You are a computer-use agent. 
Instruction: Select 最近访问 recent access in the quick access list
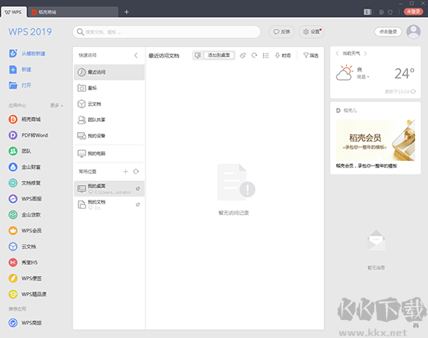(109, 72)
